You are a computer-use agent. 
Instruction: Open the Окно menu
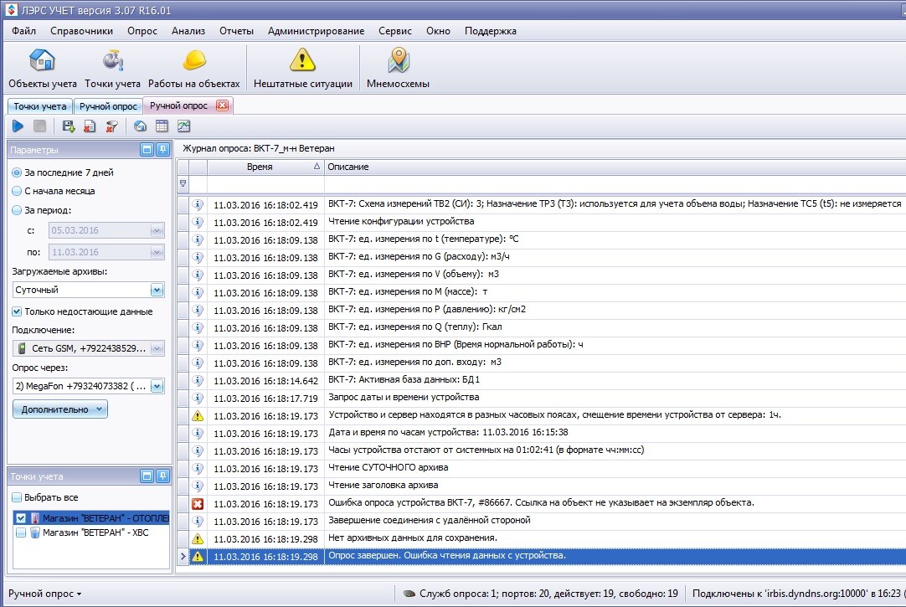(439, 31)
